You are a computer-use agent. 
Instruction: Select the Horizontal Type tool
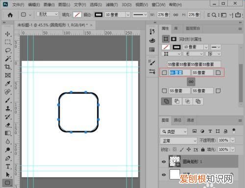7,166
